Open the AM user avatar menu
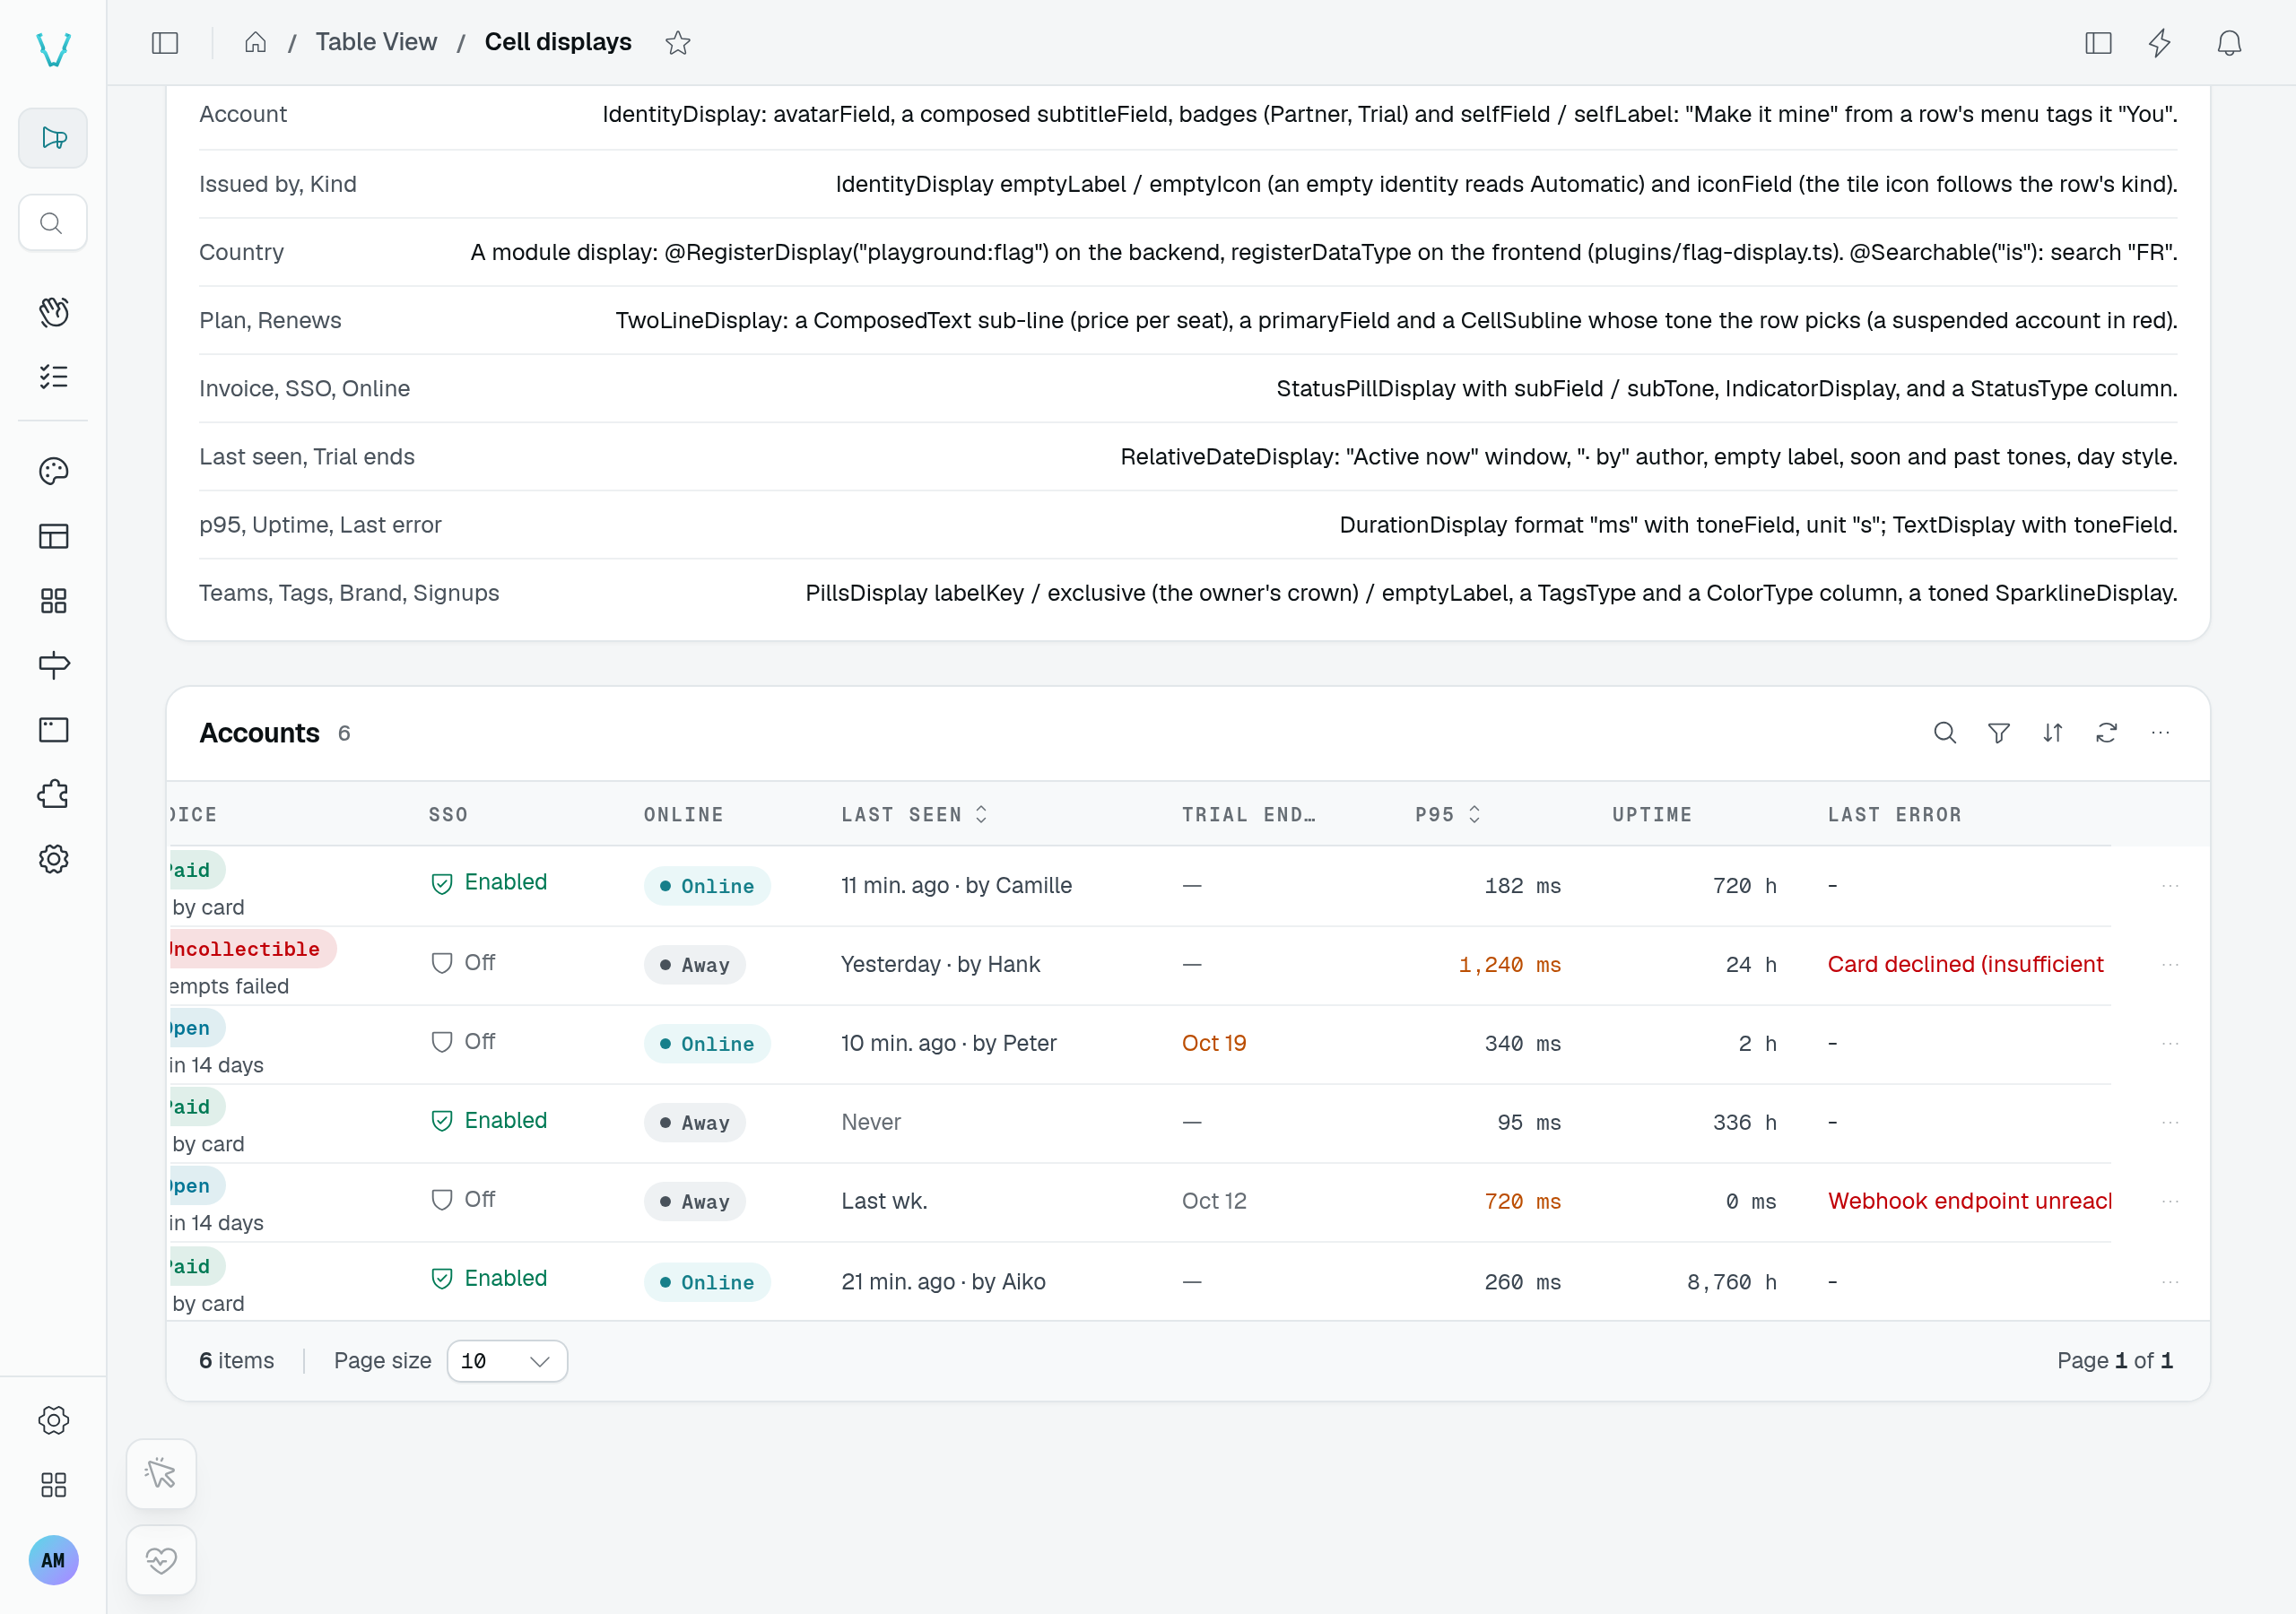Screen dimensions: 2296x1614 (53, 1560)
